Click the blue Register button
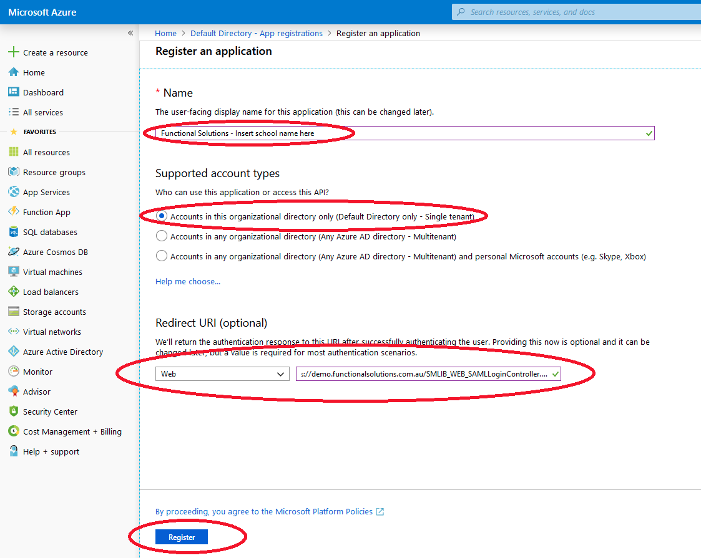701x558 pixels. (x=182, y=537)
